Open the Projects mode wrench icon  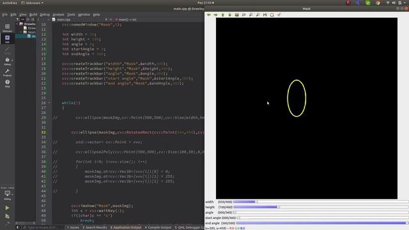point(7,72)
